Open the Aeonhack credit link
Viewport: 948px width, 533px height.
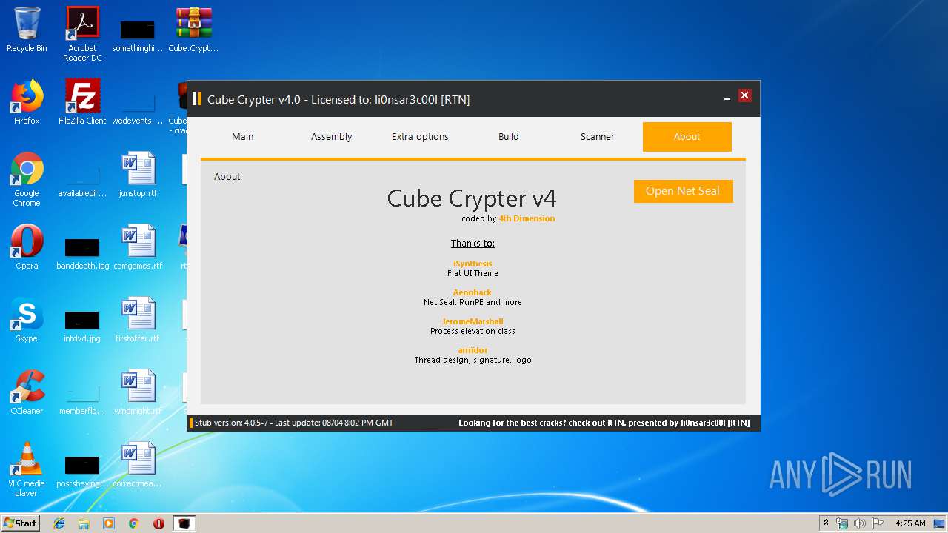pyautogui.click(x=473, y=292)
